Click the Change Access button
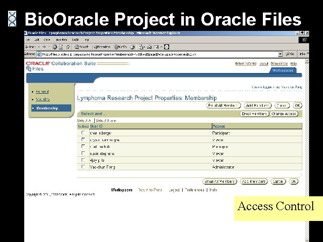Image resolution: width=323 pixels, height=242 pixels. click(284, 114)
